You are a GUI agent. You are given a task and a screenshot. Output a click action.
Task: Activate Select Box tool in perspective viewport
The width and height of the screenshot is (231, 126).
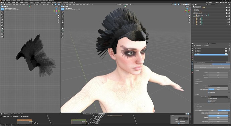click(63, 9)
